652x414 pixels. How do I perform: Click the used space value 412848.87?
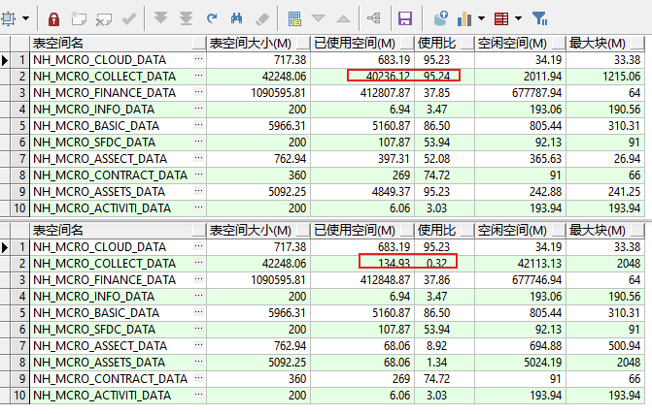(x=385, y=280)
